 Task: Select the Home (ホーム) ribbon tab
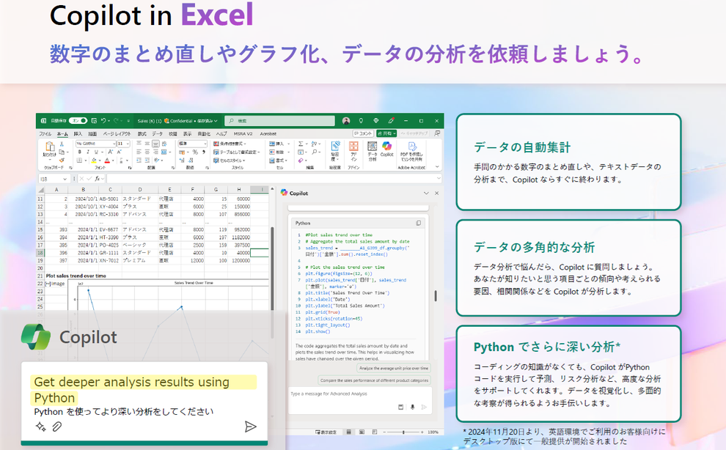(62, 134)
